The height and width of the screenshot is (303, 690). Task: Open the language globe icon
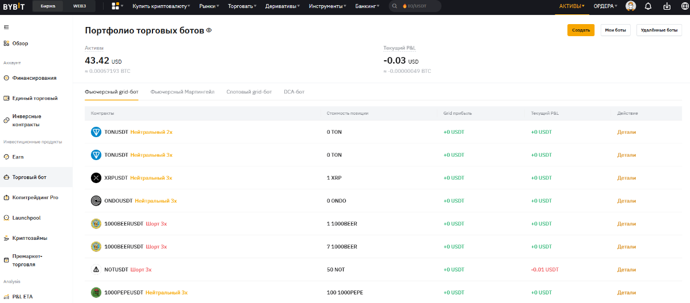coord(684,6)
